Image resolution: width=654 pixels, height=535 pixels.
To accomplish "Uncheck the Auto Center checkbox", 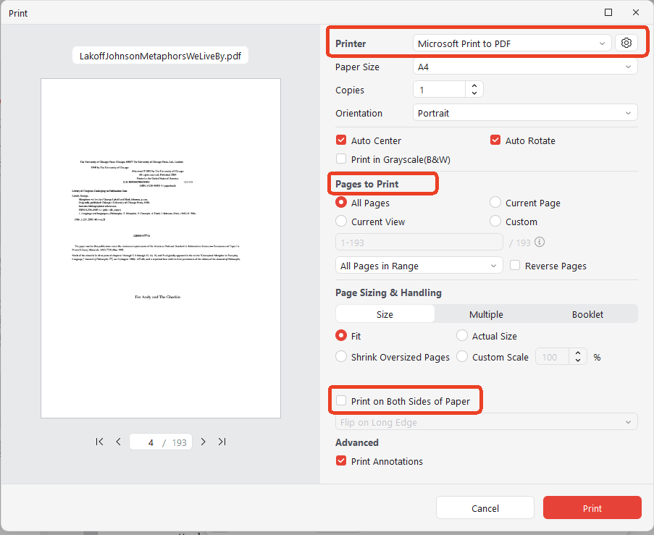I will pyautogui.click(x=341, y=140).
